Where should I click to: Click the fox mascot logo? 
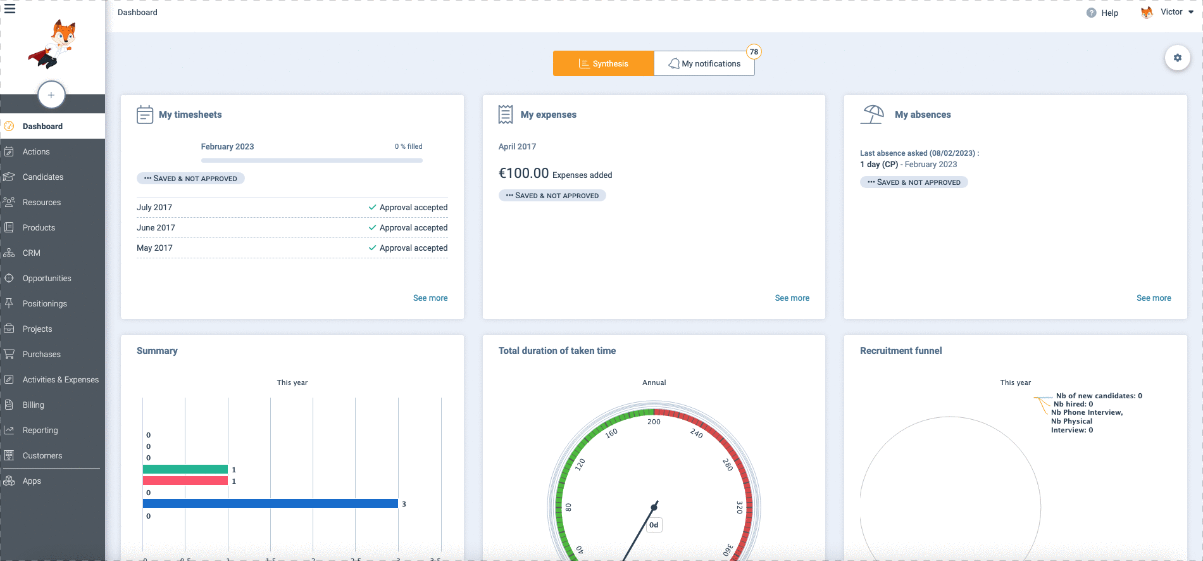[x=53, y=44]
